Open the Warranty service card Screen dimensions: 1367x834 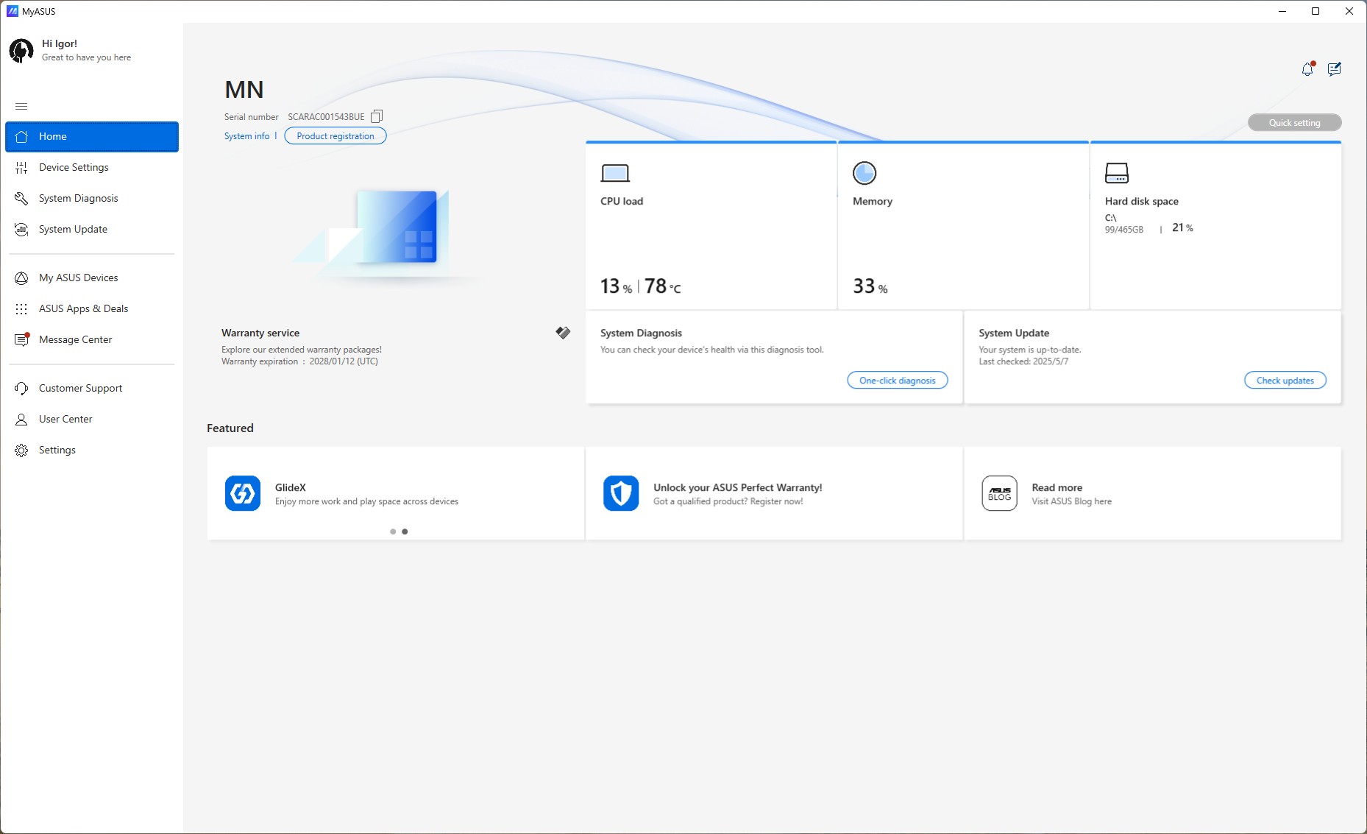click(395, 357)
